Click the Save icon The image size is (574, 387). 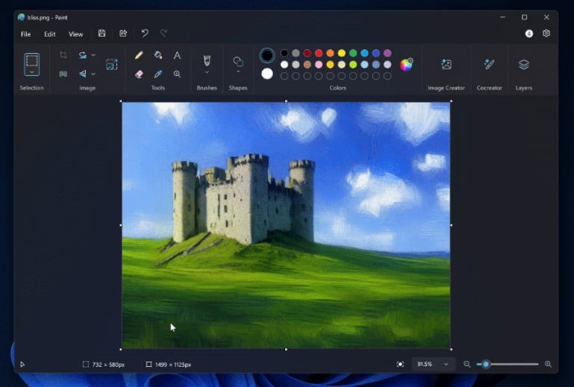pos(102,34)
